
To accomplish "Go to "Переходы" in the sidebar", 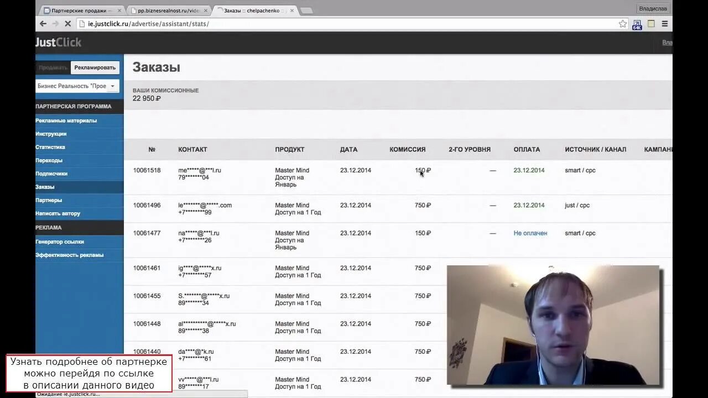I will pos(49,160).
